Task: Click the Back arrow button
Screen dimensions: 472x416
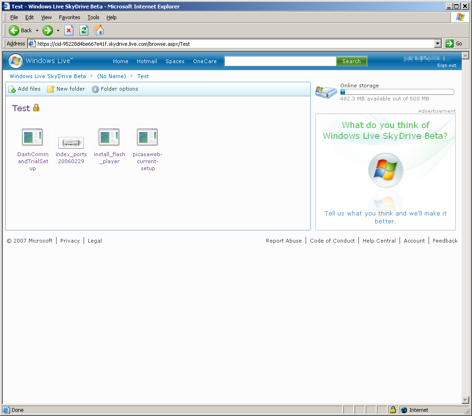Action: click(x=14, y=30)
